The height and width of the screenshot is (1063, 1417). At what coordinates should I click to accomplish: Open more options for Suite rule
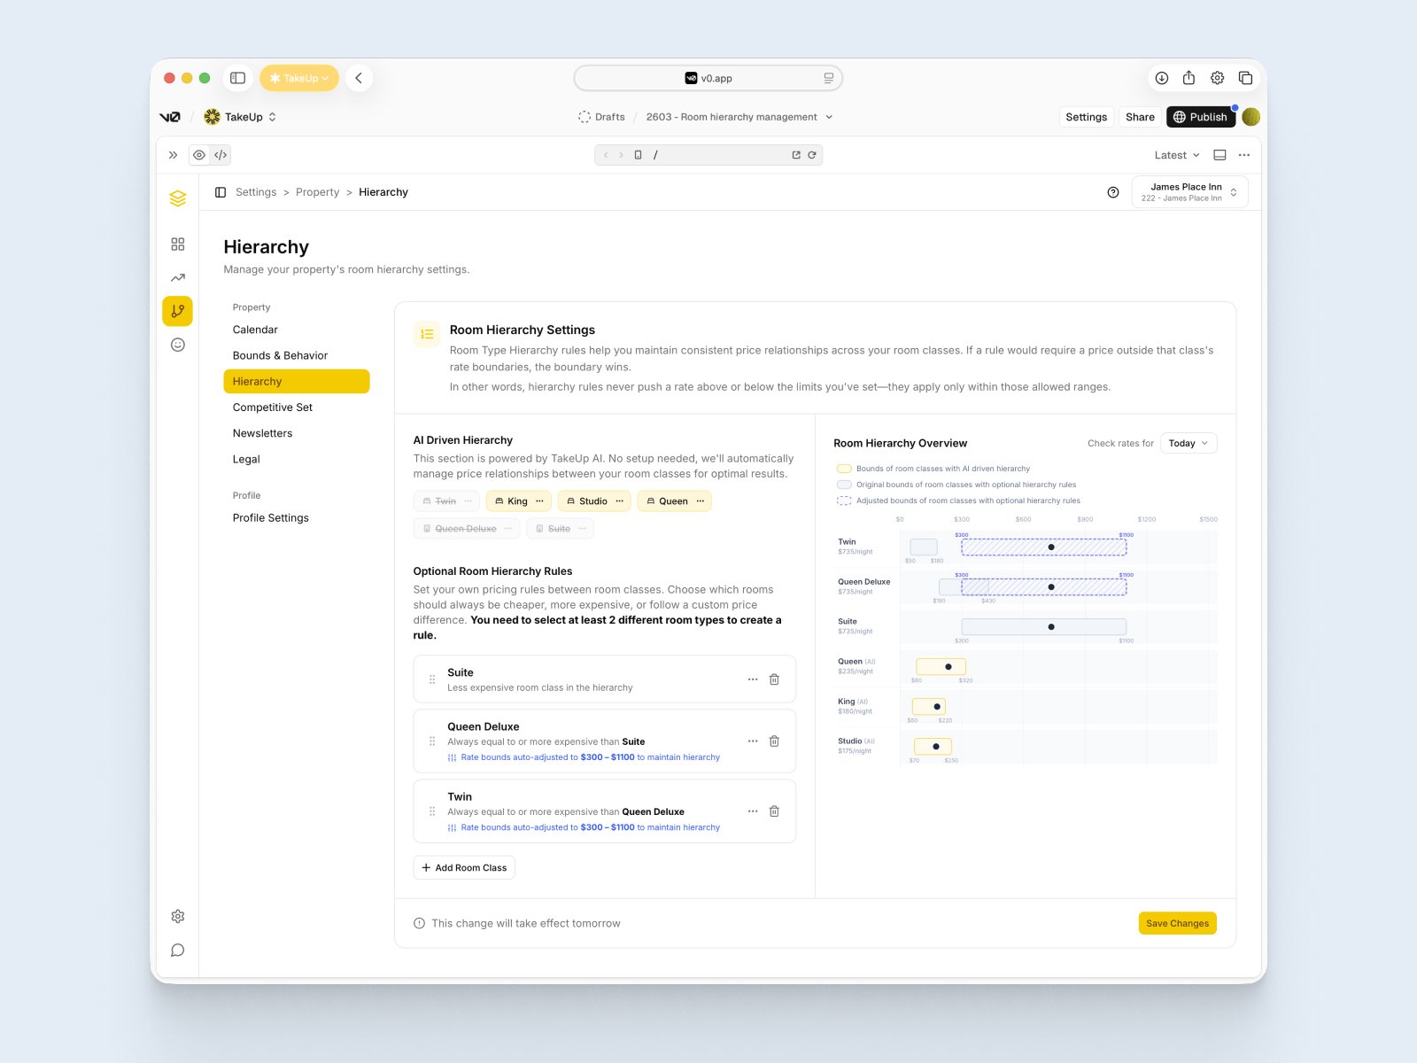coord(753,679)
